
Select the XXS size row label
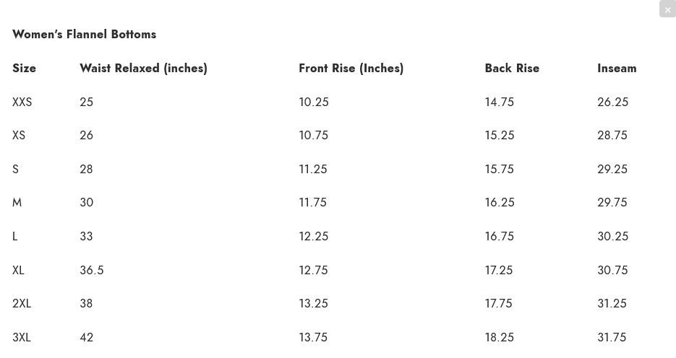pos(22,102)
